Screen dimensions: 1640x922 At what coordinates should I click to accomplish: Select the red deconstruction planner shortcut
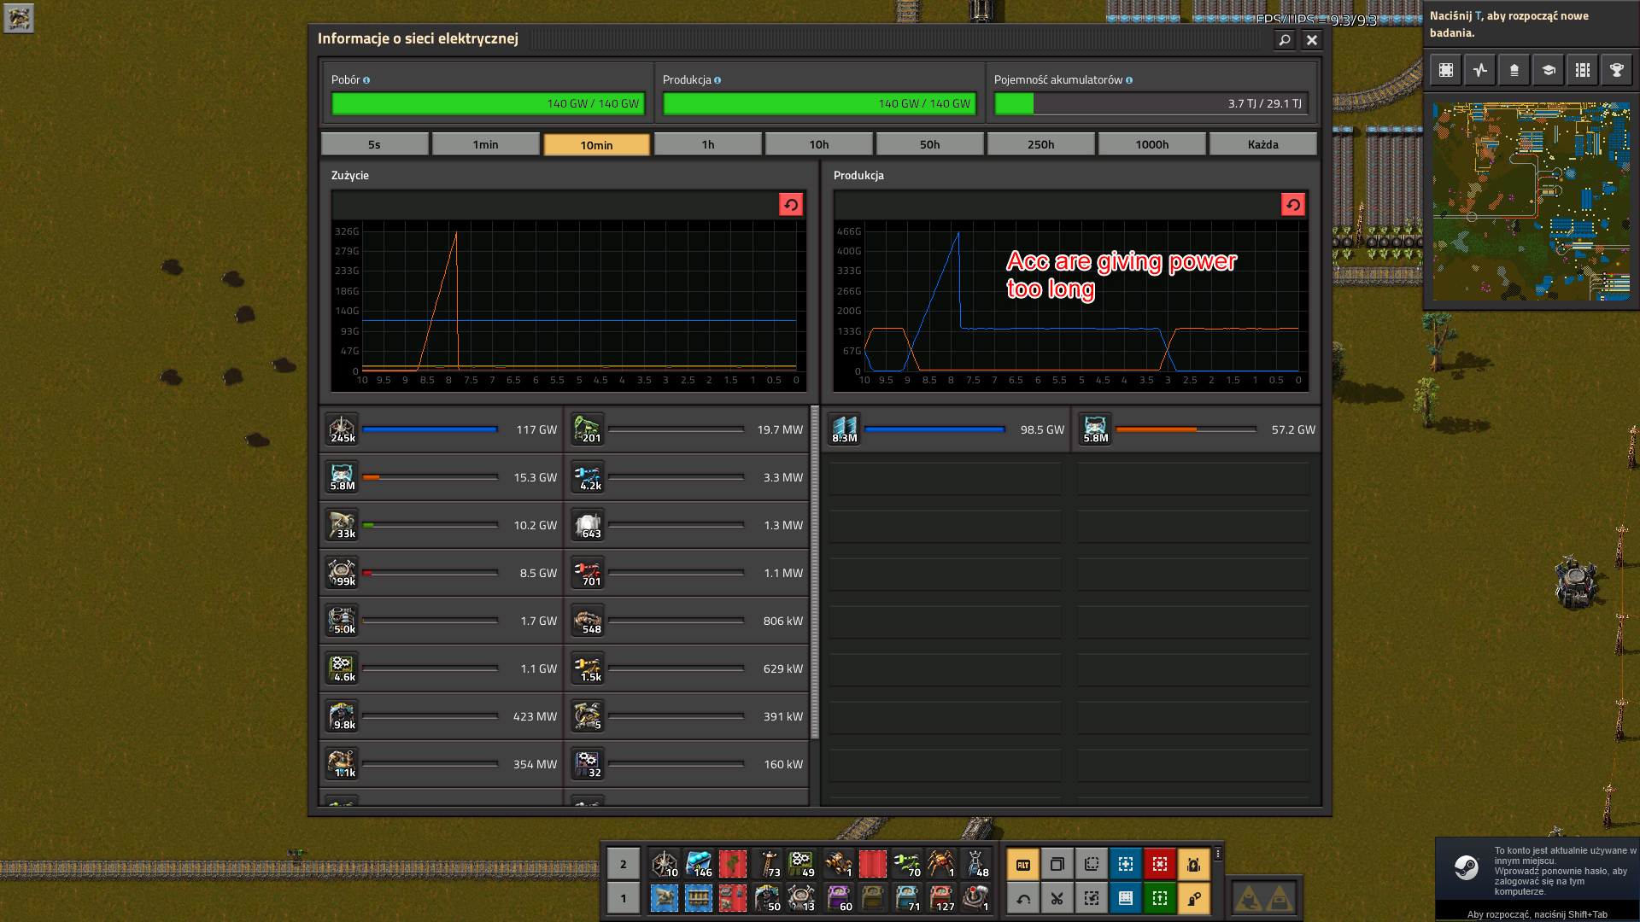coord(1159,864)
